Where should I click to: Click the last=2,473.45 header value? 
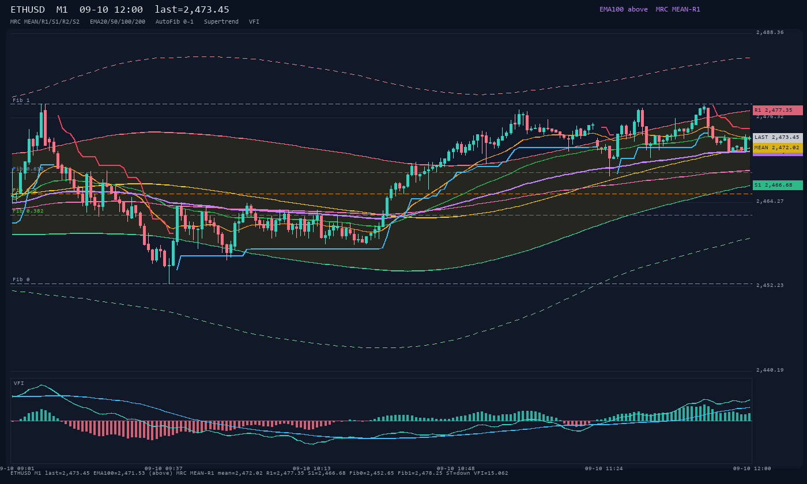(192, 9)
